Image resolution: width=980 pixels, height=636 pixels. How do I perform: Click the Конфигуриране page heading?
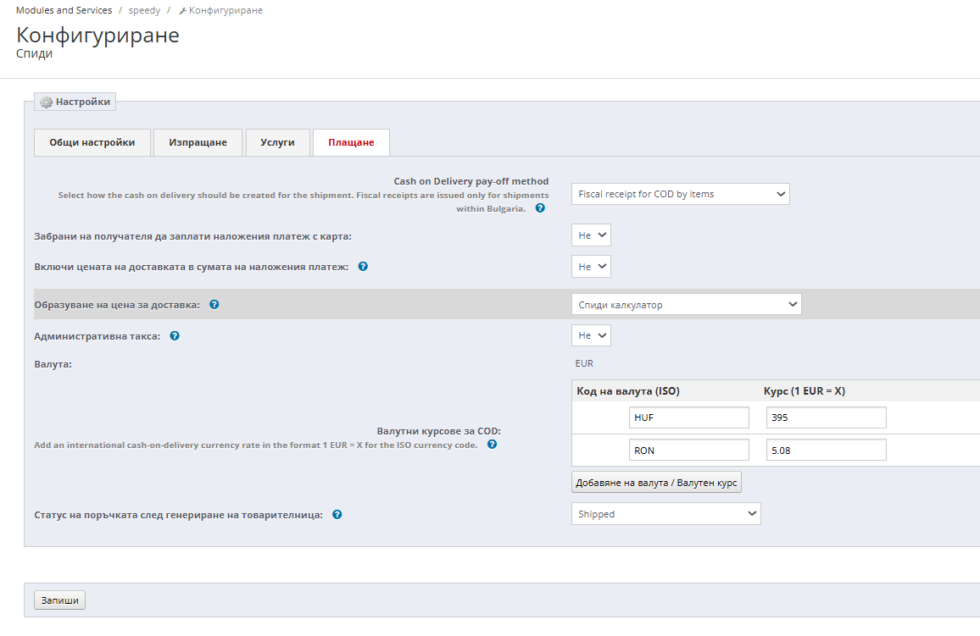(x=97, y=35)
